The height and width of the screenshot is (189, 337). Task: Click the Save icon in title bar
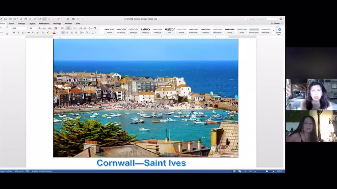pyautogui.click(x=5, y=19)
